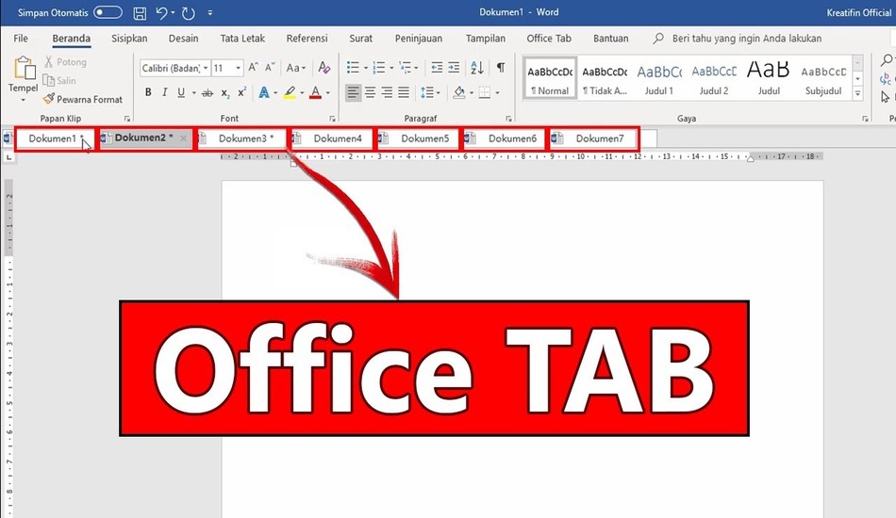Viewport: 896px width, 518px height.
Task: Apply the Judul 1 style
Action: click(658, 79)
